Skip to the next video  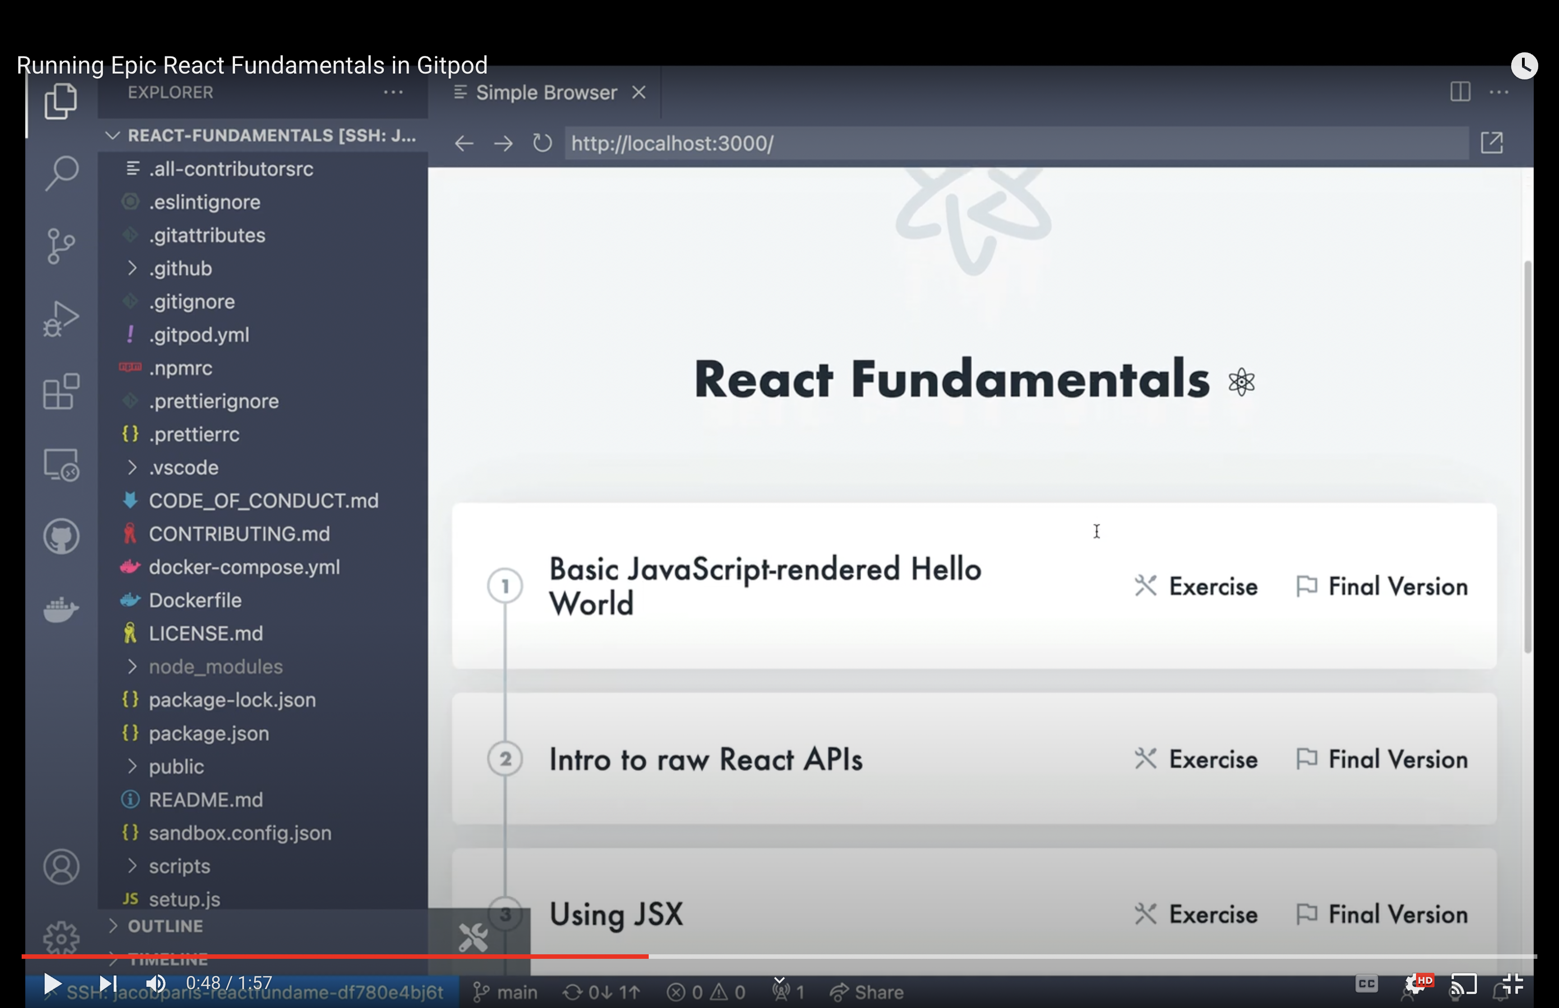coord(108,983)
